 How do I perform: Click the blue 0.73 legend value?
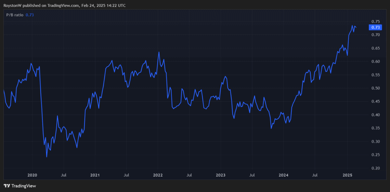click(x=30, y=15)
